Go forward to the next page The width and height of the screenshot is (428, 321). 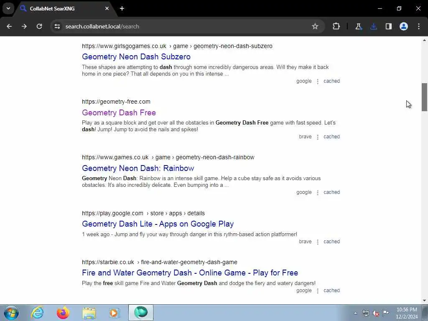tap(24, 26)
